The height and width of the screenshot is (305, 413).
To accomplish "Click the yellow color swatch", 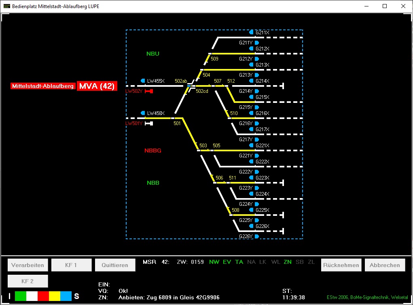I will pyautogui.click(x=55, y=296).
